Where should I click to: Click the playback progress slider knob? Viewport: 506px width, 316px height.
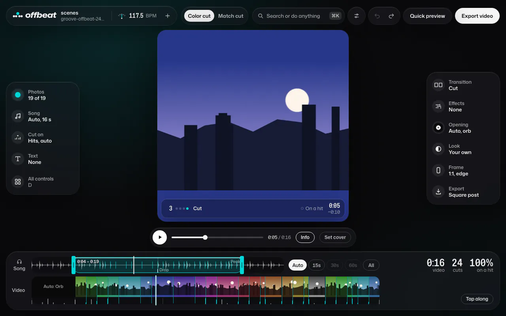click(x=205, y=237)
